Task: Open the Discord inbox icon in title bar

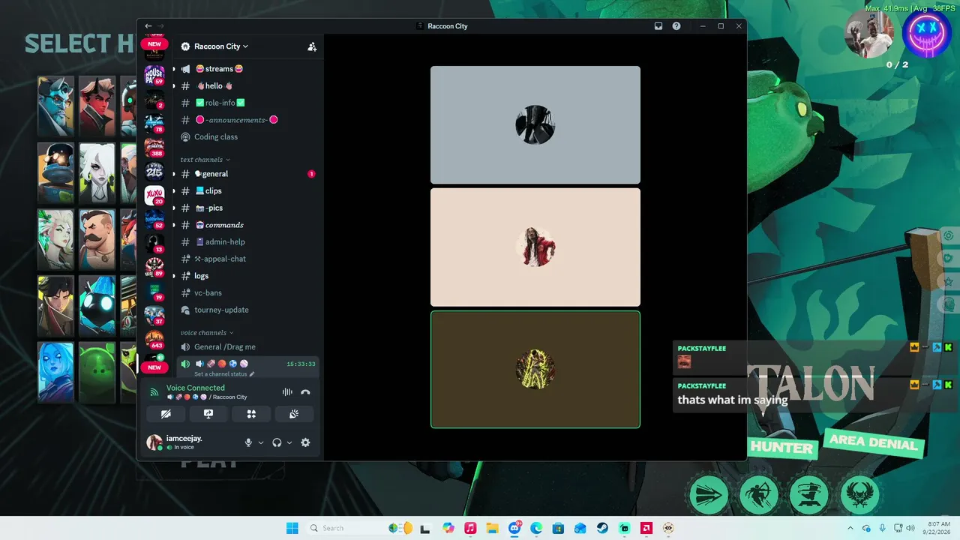Action: [658, 26]
